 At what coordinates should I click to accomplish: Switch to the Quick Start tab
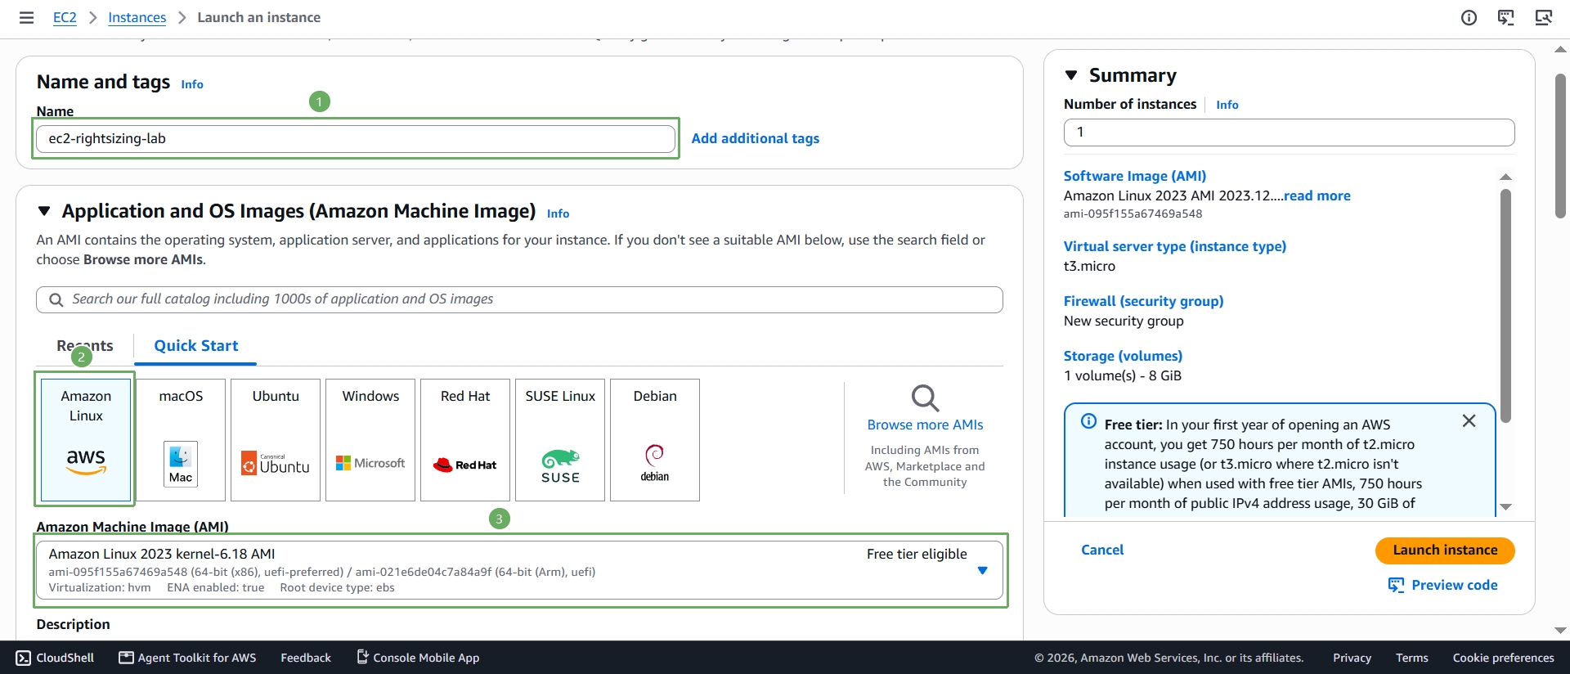pos(196,346)
